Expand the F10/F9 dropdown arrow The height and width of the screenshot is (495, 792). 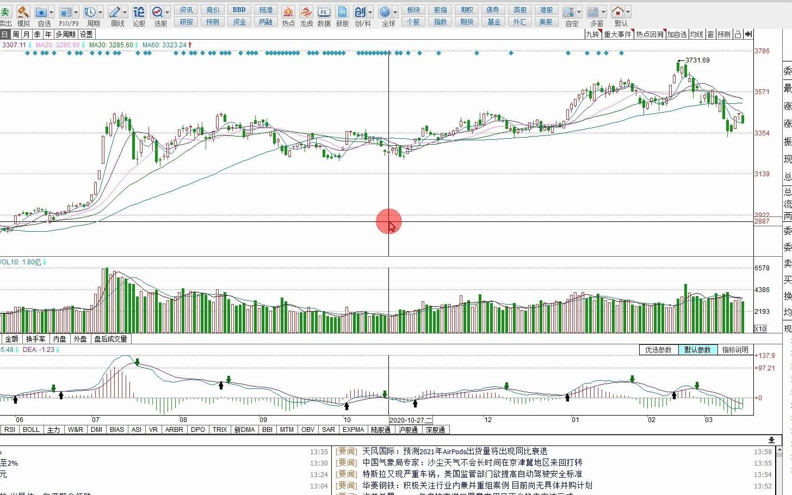[76, 11]
